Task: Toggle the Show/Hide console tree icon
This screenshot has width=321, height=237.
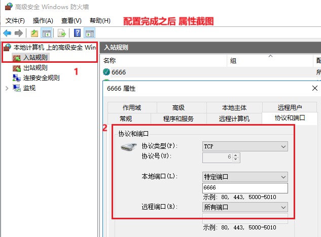Action: [47, 33]
